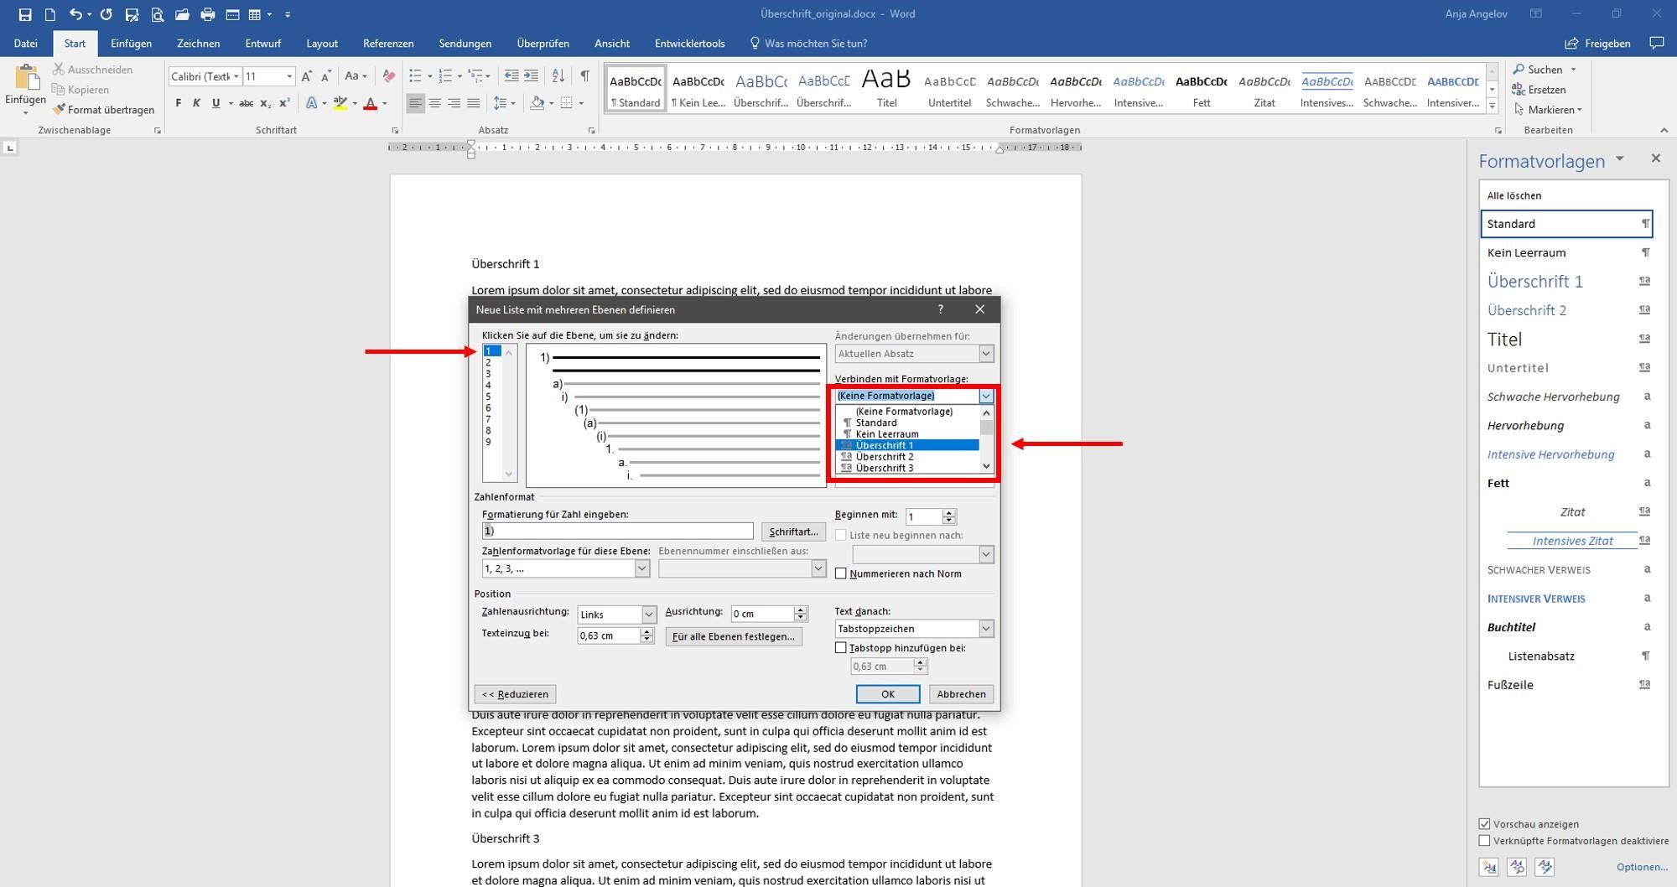
Task: Center text alignment icon
Action: 434,103
